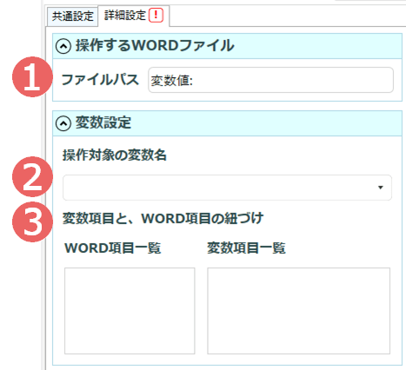The image size is (406, 370).
Task: Click the WORD項目一覧 column label
Action: coord(113,248)
